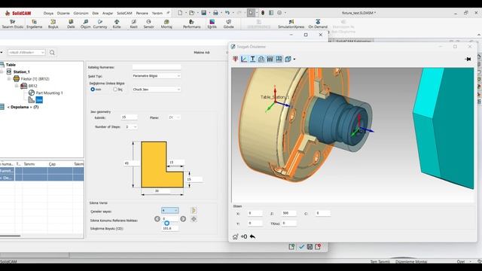Open the Number of Steps dropdown
The image size is (482, 271).
131,127
